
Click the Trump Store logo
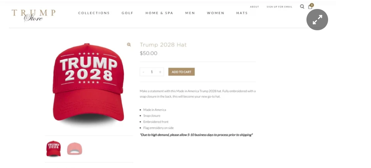tap(34, 15)
